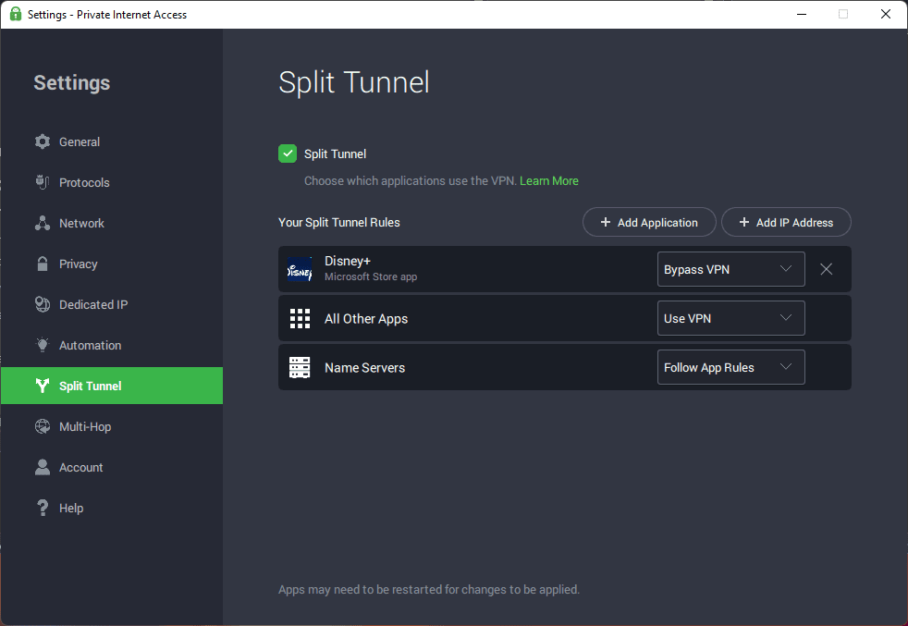Viewport: 908px width, 626px height.
Task: Uncheck the Split Tunnel checkbox
Action: click(288, 153)
